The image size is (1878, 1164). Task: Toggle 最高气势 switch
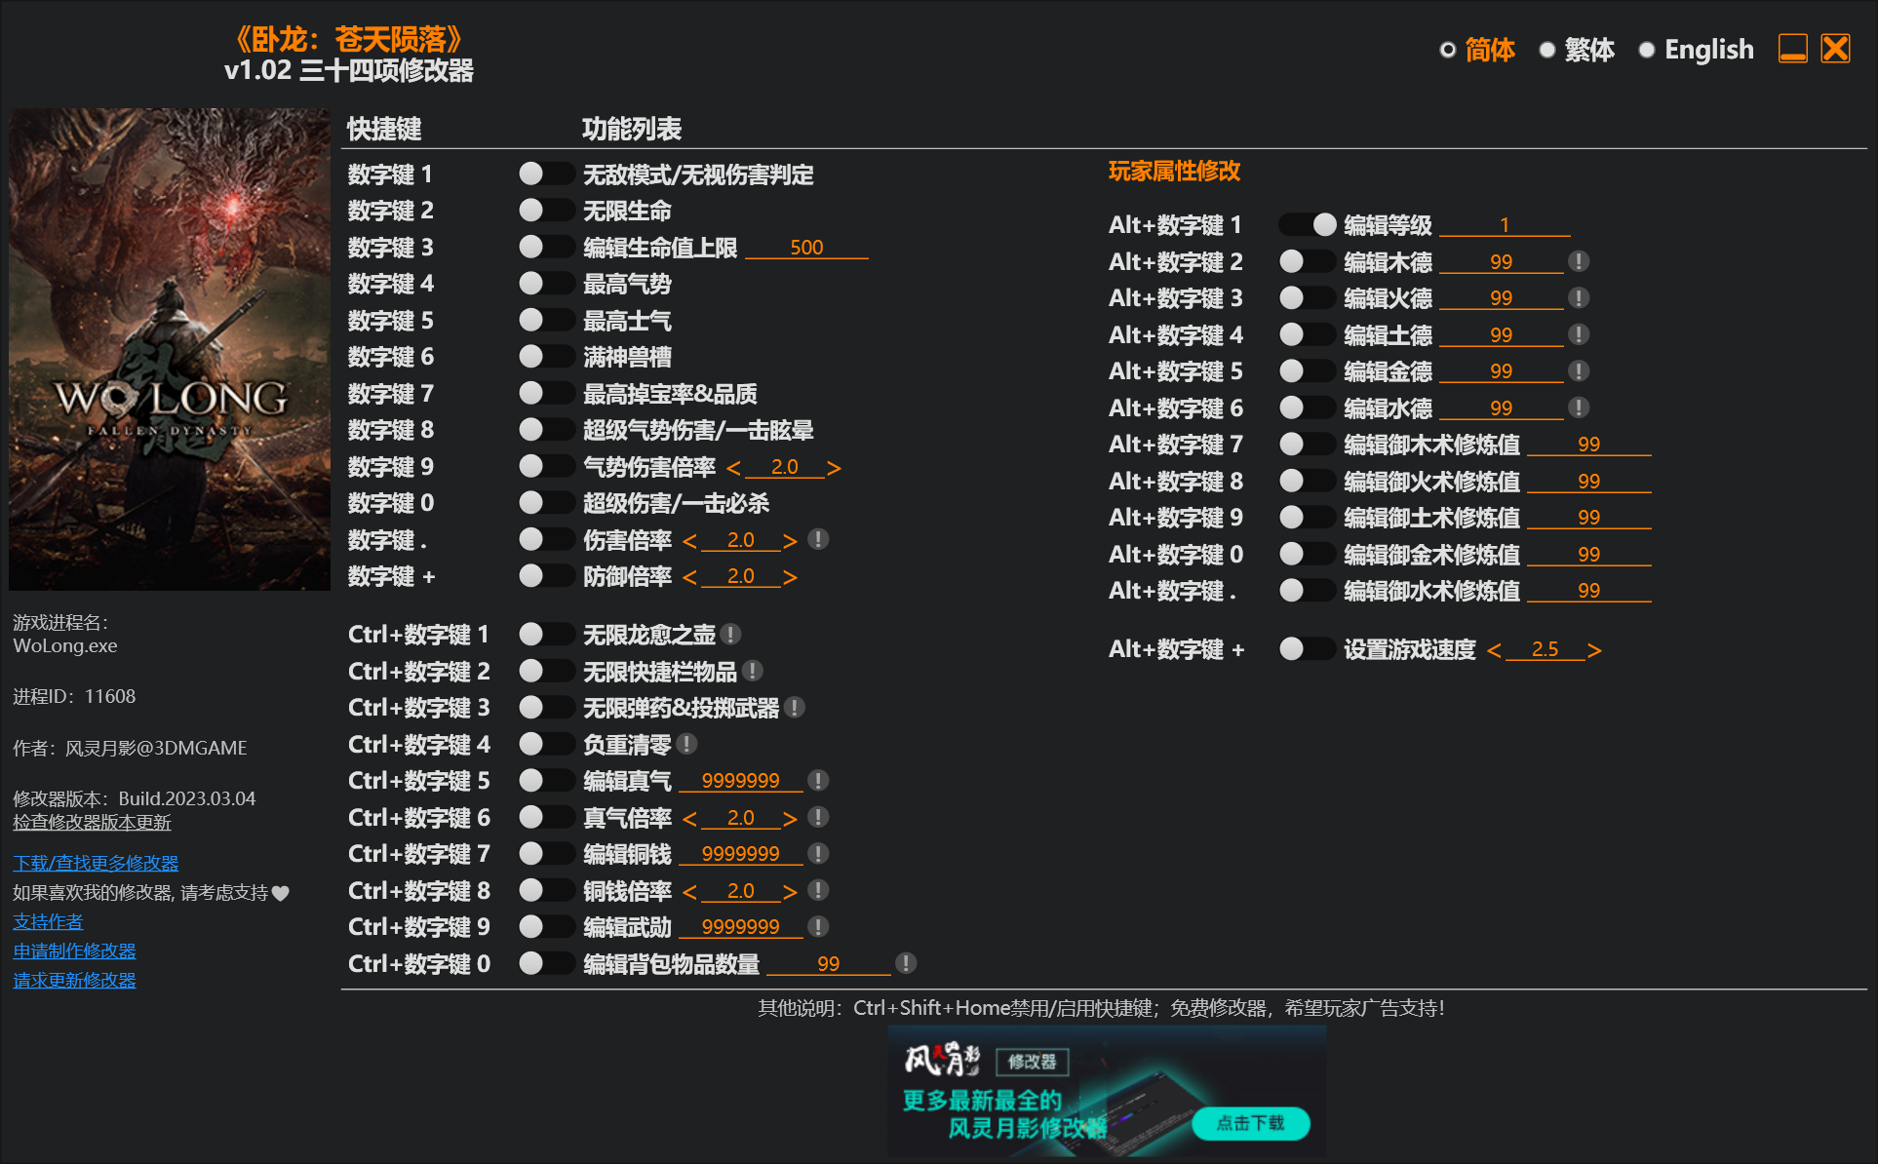pos(546,284)
